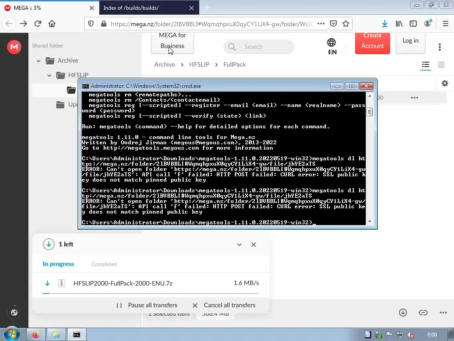Click FullPack in the breadcrumb path
Viewport: 454px width, 341px height.
pos(234,64)
